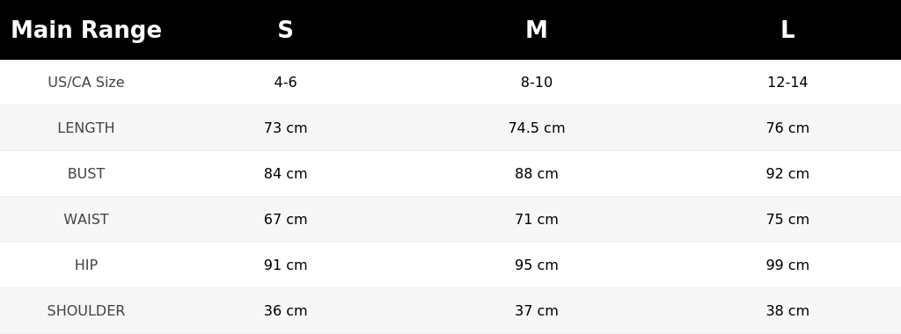901x334 pixels.
Task: Select the L size column header
Action: 787,30
